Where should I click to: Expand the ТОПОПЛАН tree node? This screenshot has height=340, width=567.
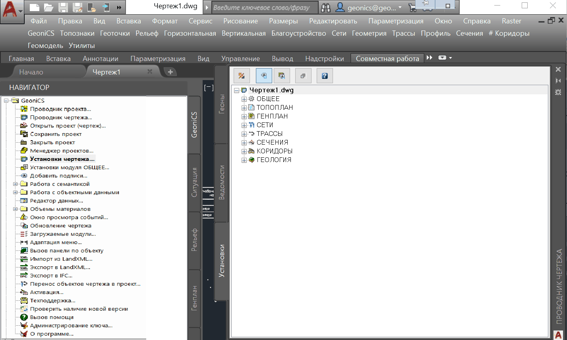(244, 108)
